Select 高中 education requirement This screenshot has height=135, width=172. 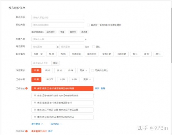(x=48, y=70)
